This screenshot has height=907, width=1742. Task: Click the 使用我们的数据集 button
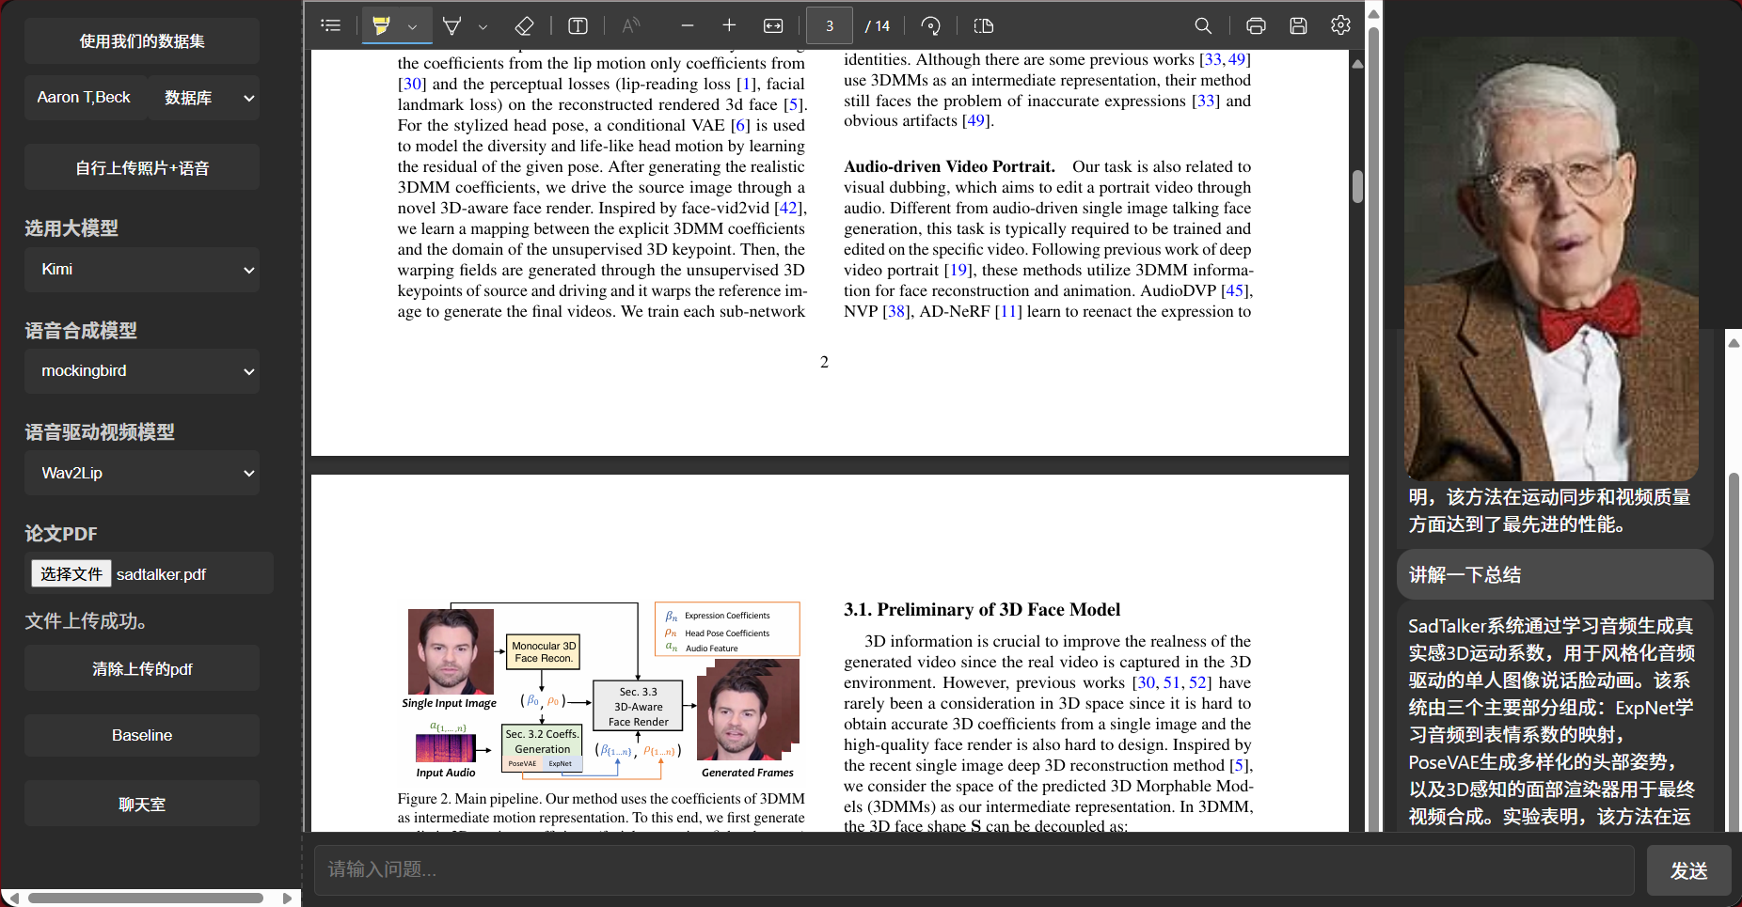[142, 40]
